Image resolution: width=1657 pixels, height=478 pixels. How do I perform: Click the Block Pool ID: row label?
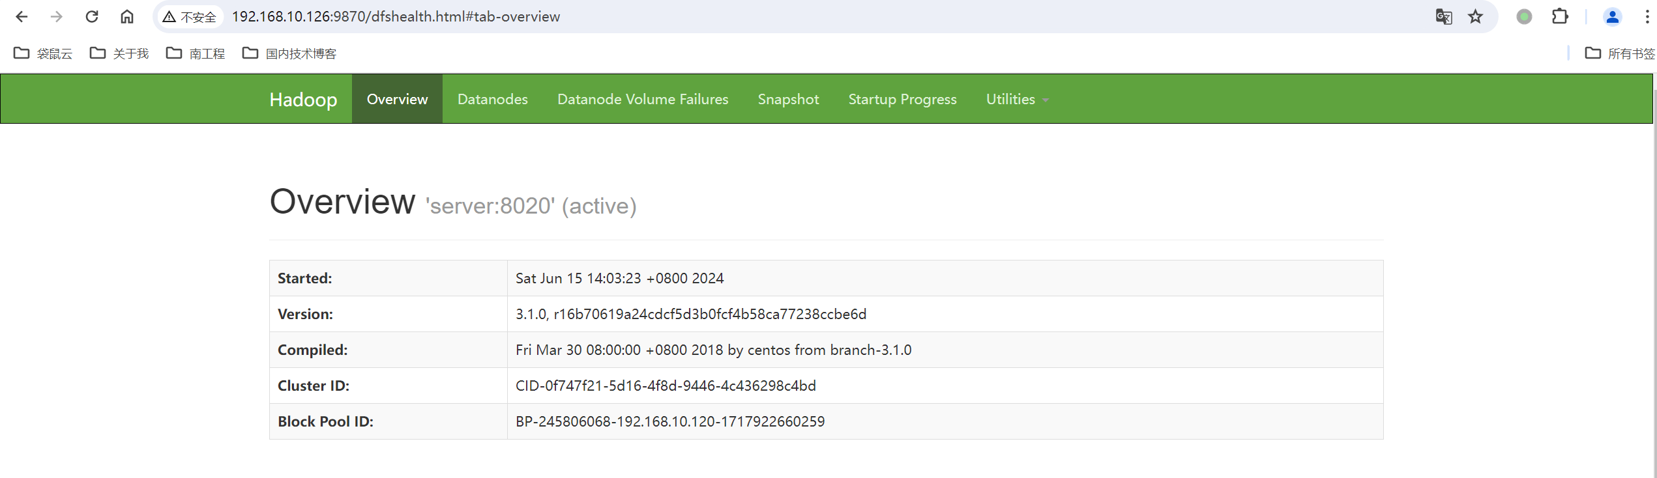tap(325, 421)
